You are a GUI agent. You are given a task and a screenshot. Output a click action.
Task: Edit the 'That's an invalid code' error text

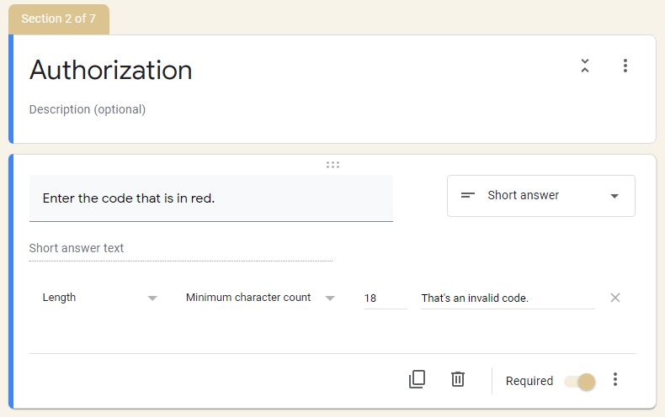click(508, 298)
